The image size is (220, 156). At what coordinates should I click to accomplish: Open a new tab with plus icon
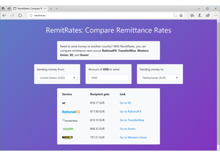click(51, 9)
